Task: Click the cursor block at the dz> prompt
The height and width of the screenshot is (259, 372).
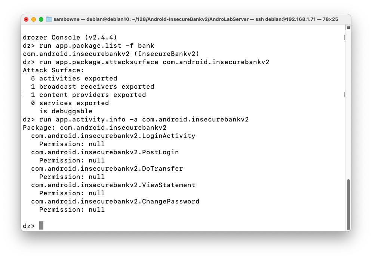Action: [x=41, y=225]
